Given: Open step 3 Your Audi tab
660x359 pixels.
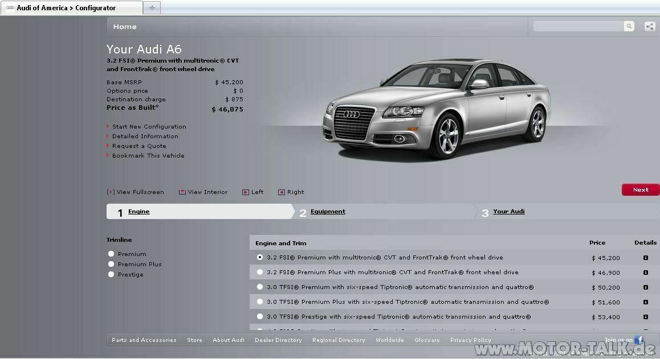Looking at the screenshot, I should pyautogui.click(x=508, y=212).
